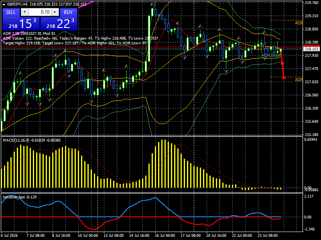
Task: Click the 217.020 price scale value
Action: [x=311, y=82]
